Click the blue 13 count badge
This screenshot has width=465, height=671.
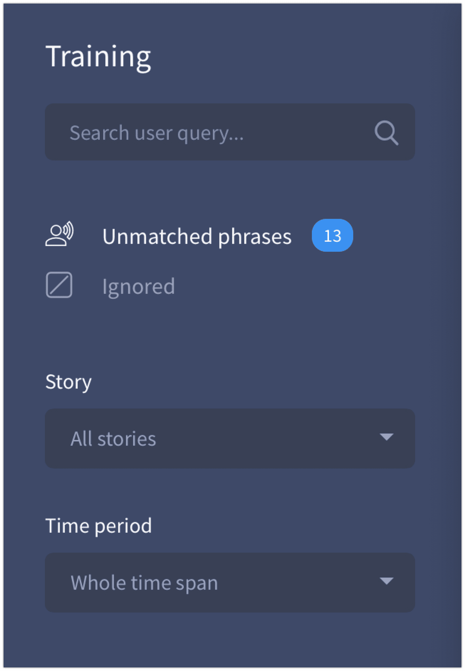[332, 235]
